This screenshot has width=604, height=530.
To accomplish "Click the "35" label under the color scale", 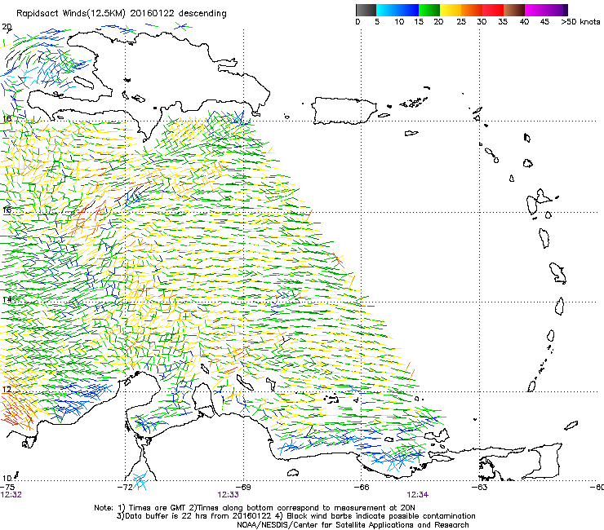I will click(x=503, y=22).
